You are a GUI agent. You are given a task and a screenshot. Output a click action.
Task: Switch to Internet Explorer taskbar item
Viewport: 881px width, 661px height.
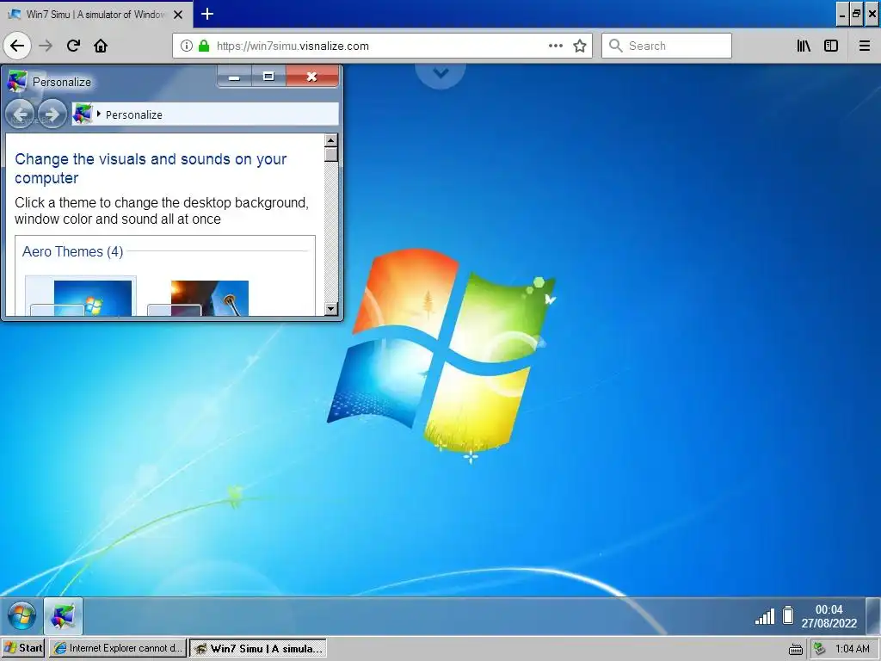[117, 648]
